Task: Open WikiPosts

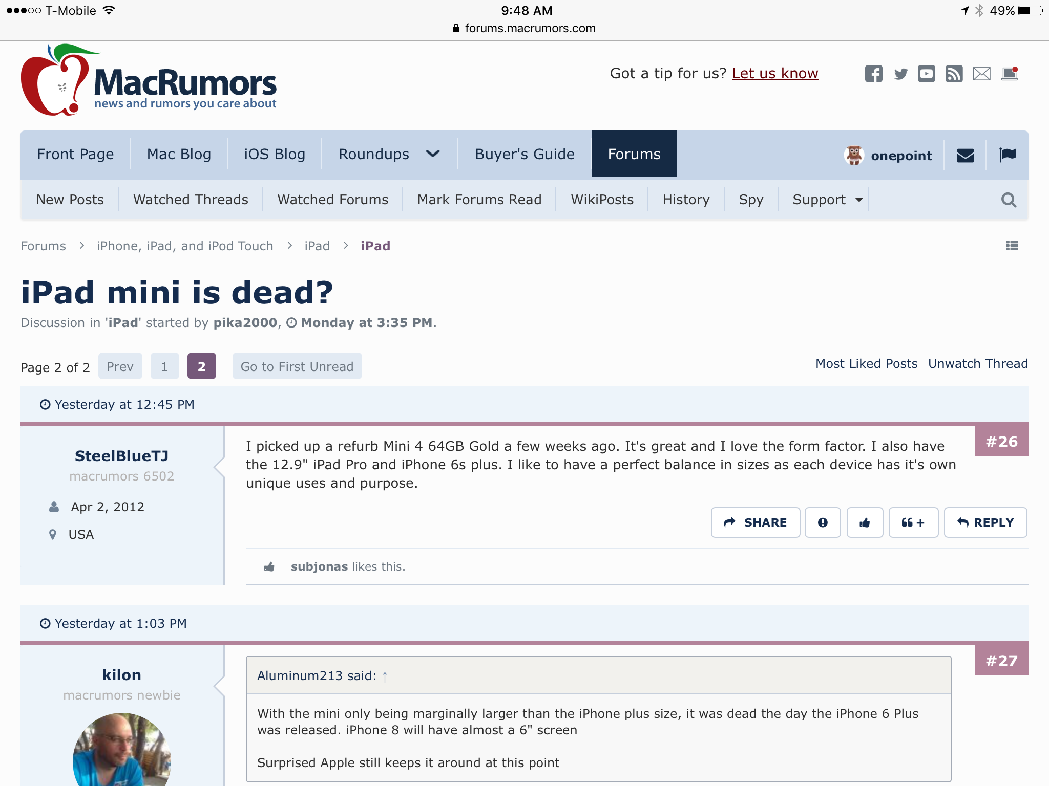Action: (602, 200)
